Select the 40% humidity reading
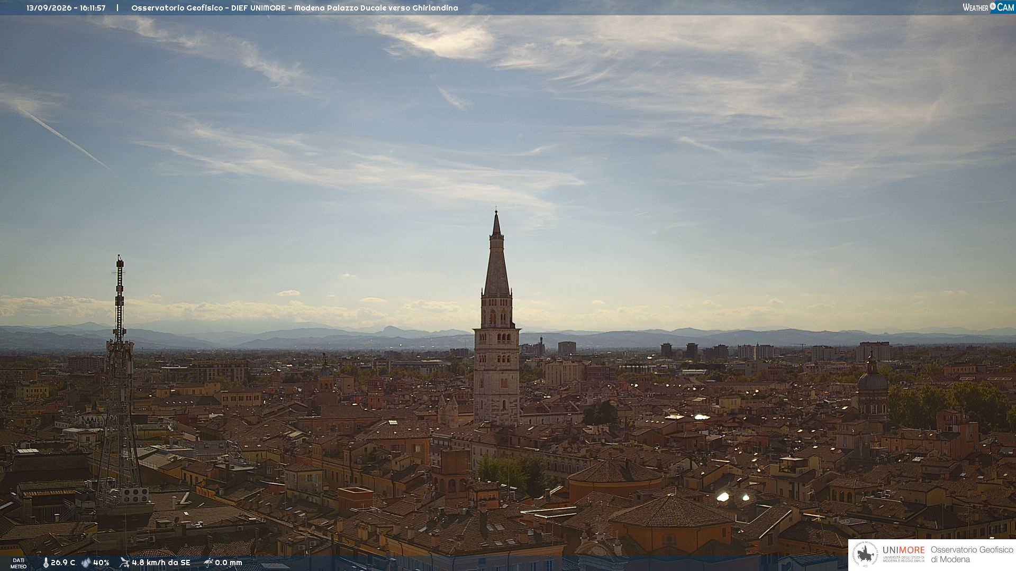 [101, 563]
